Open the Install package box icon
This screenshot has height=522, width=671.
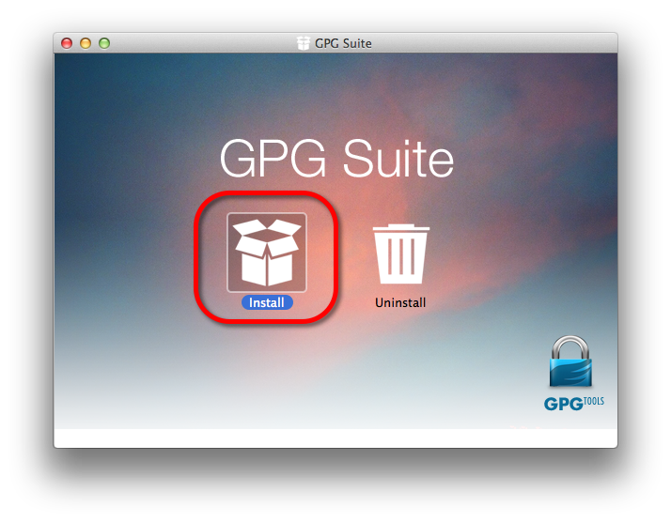pyautogui.click(x=267, y=253)
